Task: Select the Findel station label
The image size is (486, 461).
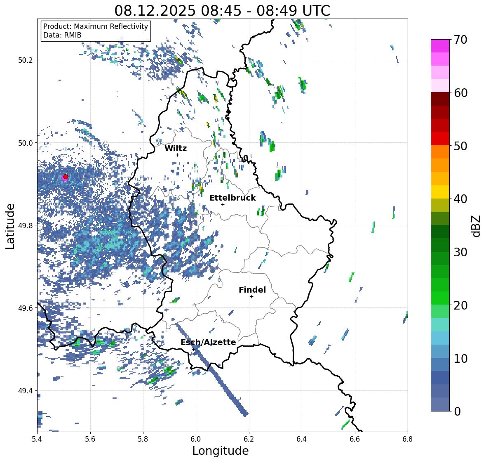Action: click(252, 290)
